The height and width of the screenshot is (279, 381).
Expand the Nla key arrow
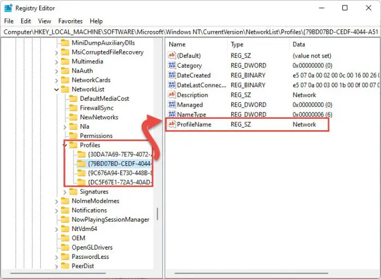[65, 126]
